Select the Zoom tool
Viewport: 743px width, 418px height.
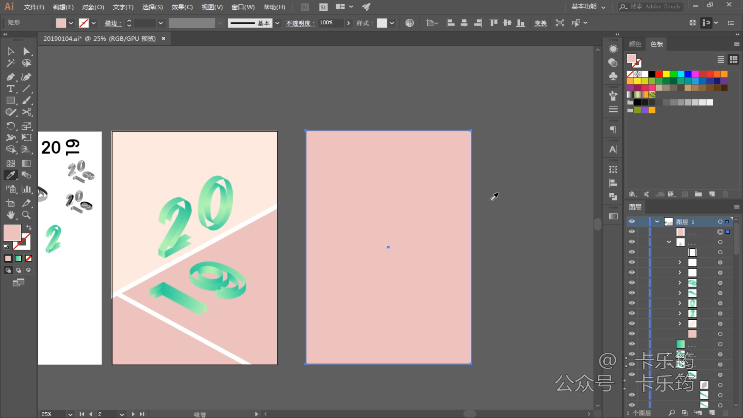coord(26,215)
